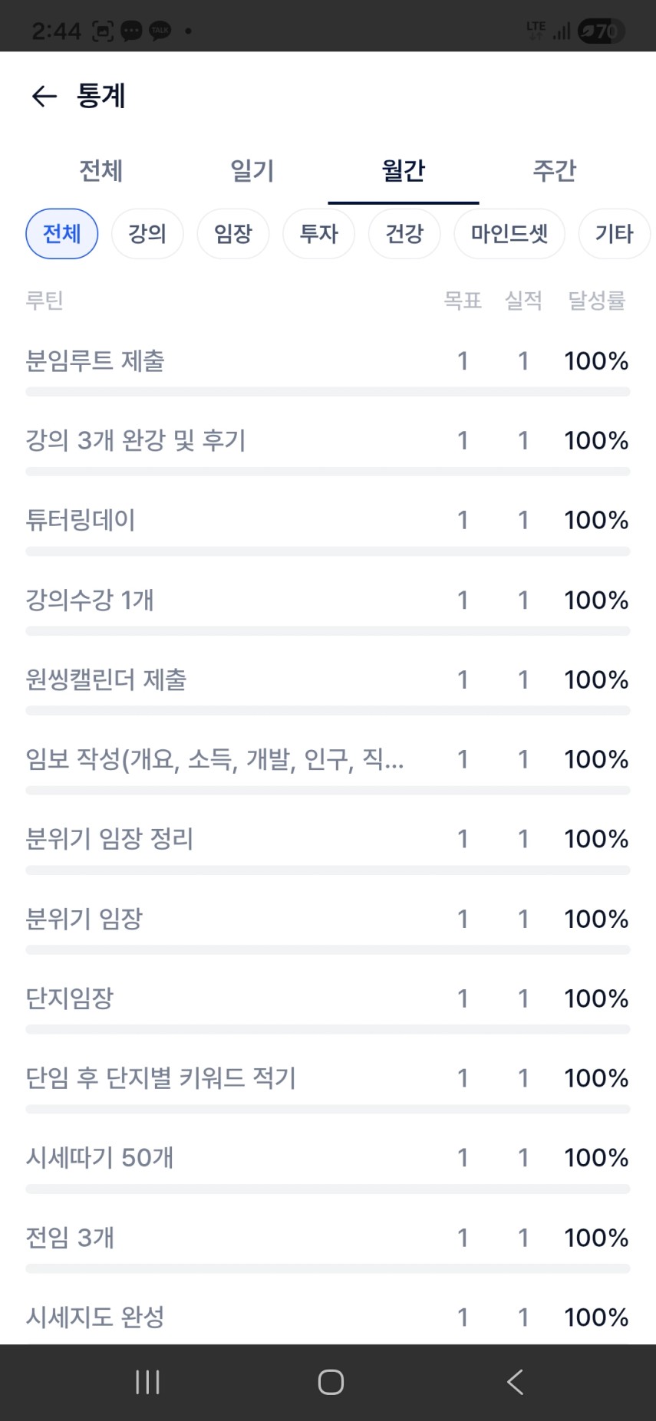Select the 전체 category chip
The height and width of the screenshot is (1421, 656).
62,234
